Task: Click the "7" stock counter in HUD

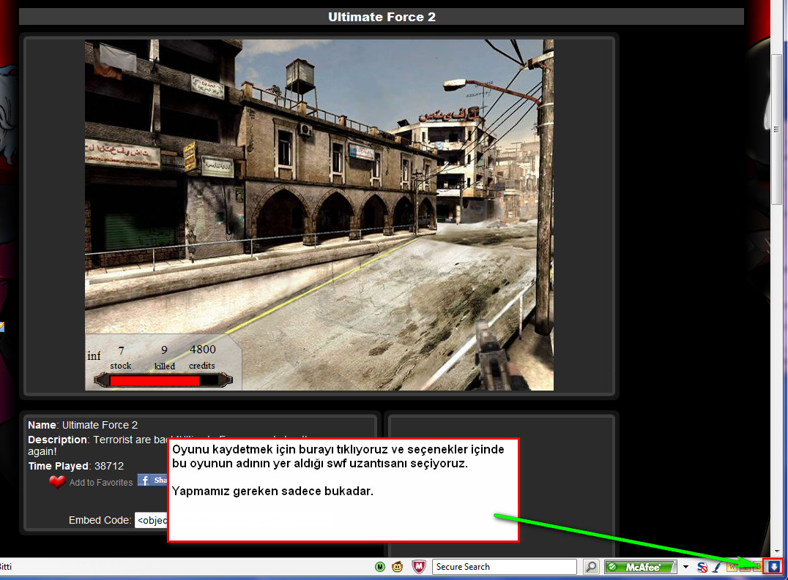Action: point(121,350)
